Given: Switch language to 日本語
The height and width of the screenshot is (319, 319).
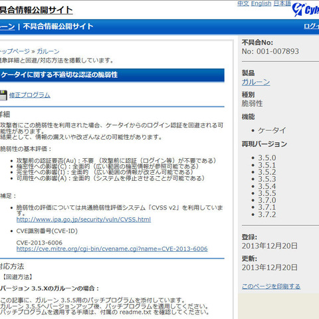Looking at the screenshot, I should tap(282, 3).
